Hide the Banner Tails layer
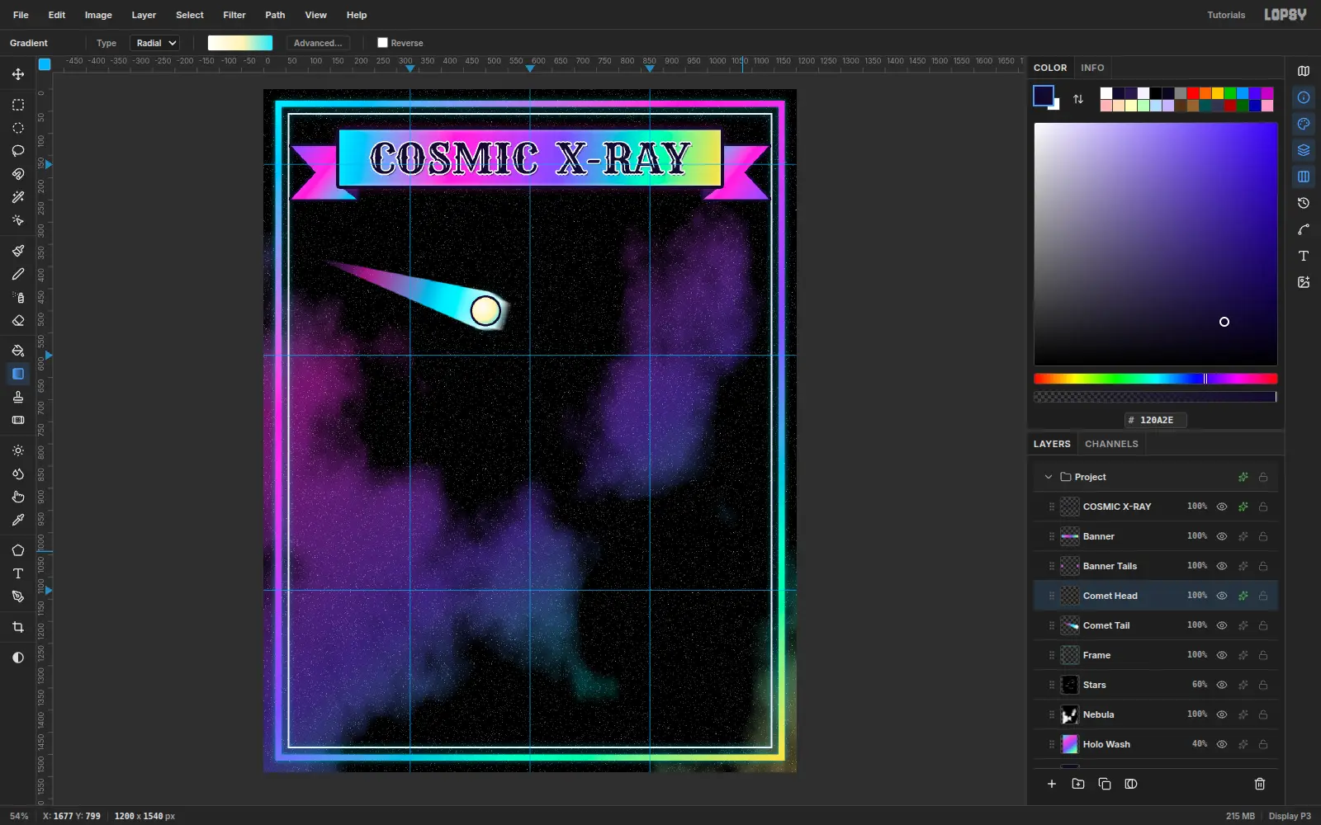 tap(1222, 566)
